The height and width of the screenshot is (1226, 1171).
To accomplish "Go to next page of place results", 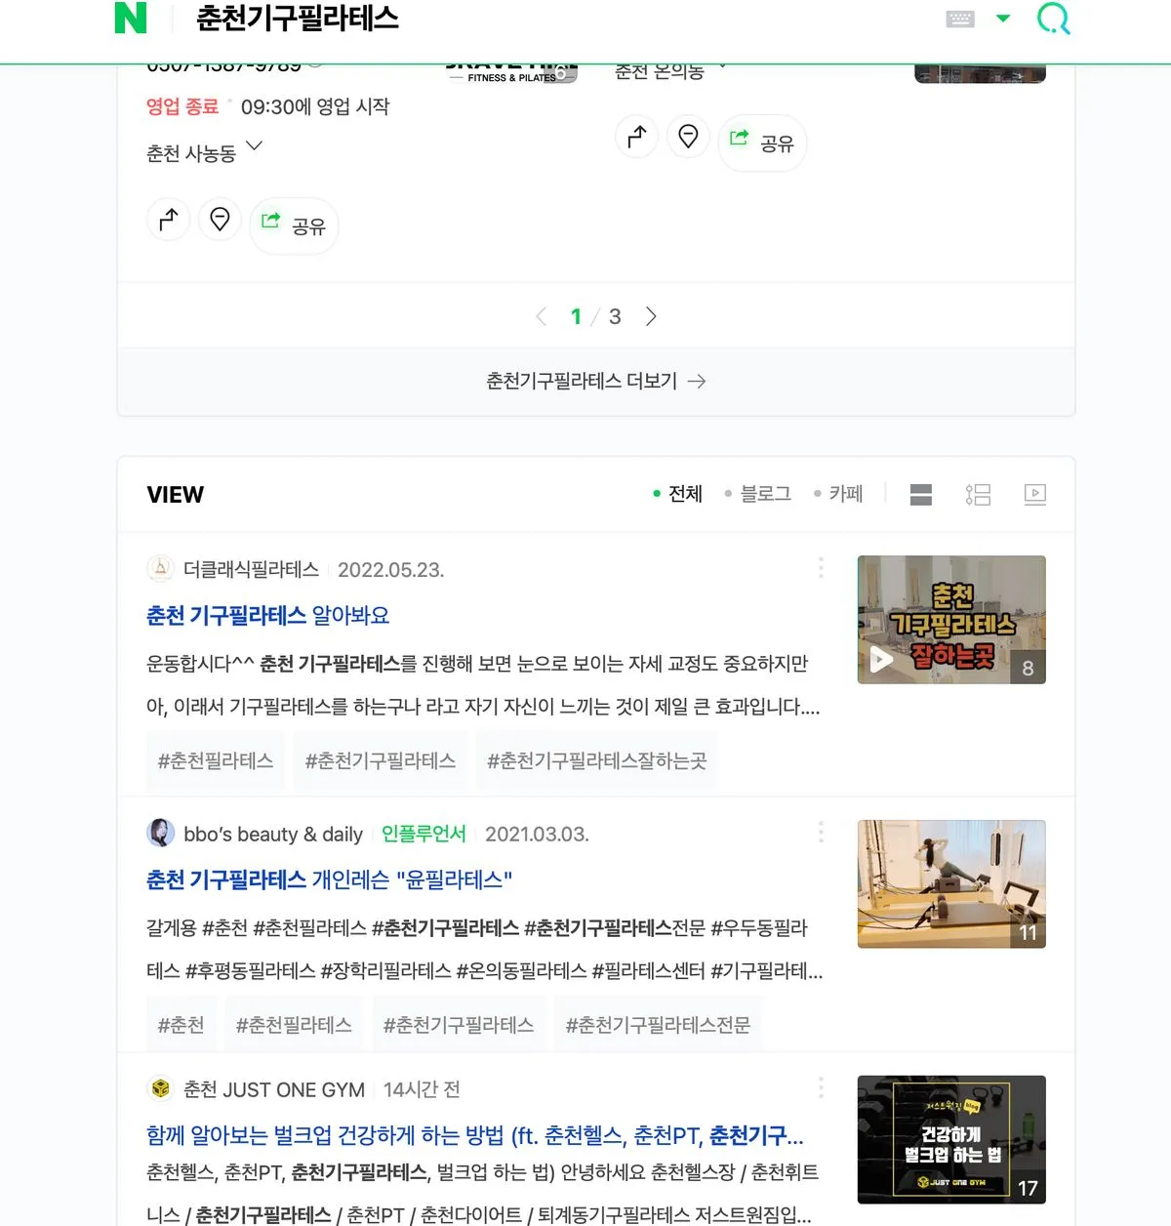I will coord(651,316).
